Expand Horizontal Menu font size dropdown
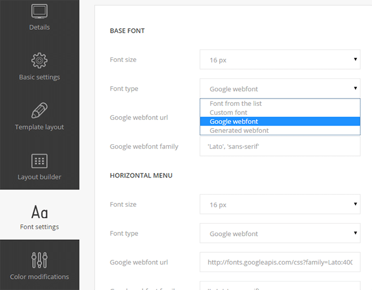This screenshot has width=372, height=290. coord(280,204)
